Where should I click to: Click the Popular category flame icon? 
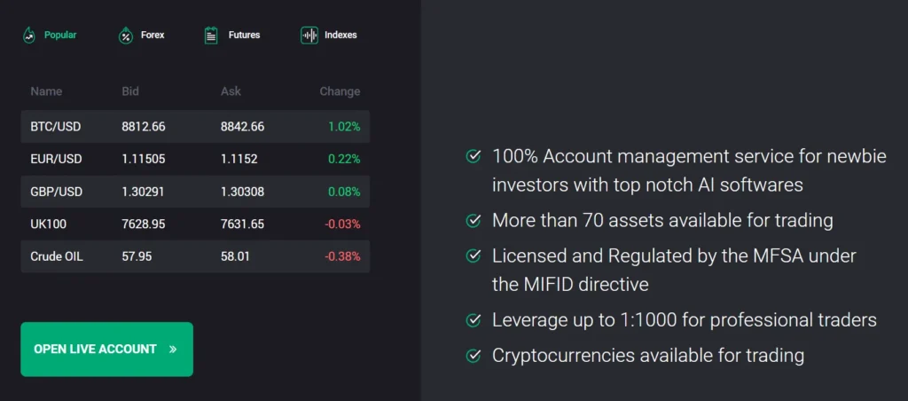pyautogui.click(x=29, y=35)
